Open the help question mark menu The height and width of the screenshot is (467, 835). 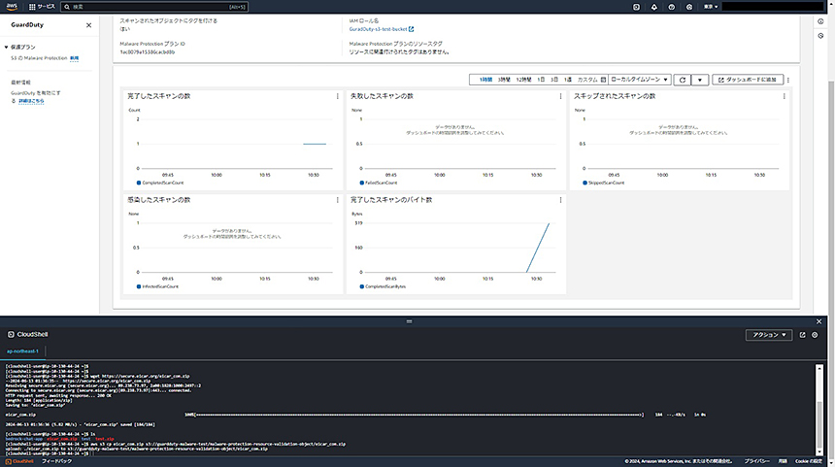click(672, 7)
